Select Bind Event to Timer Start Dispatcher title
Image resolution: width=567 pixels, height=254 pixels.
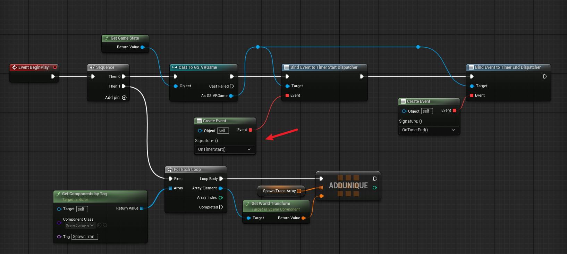[x=324, y=67]
